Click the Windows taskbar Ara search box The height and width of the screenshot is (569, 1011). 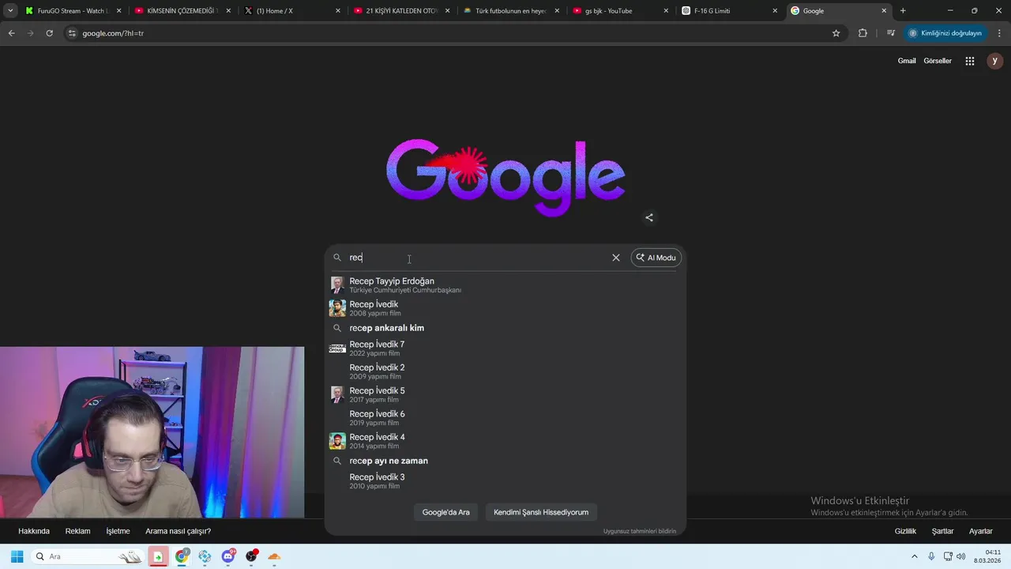tap(87, 556)
